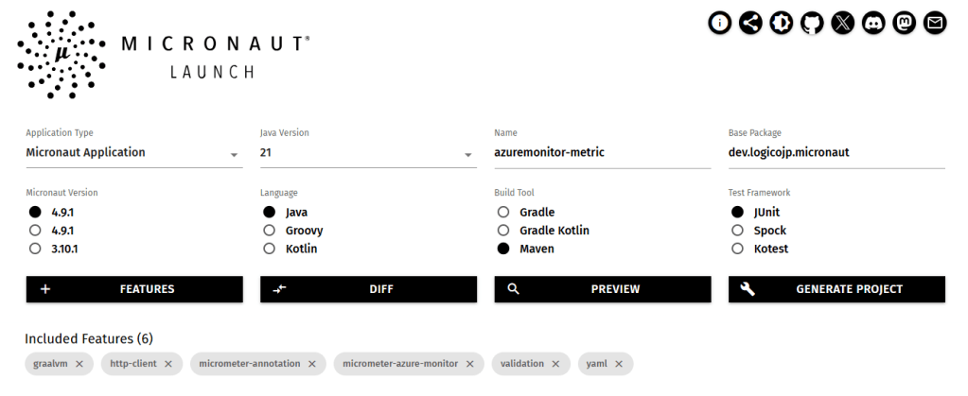Click the share configuration icon
968x396 pixels.
[x=751, y=23]
